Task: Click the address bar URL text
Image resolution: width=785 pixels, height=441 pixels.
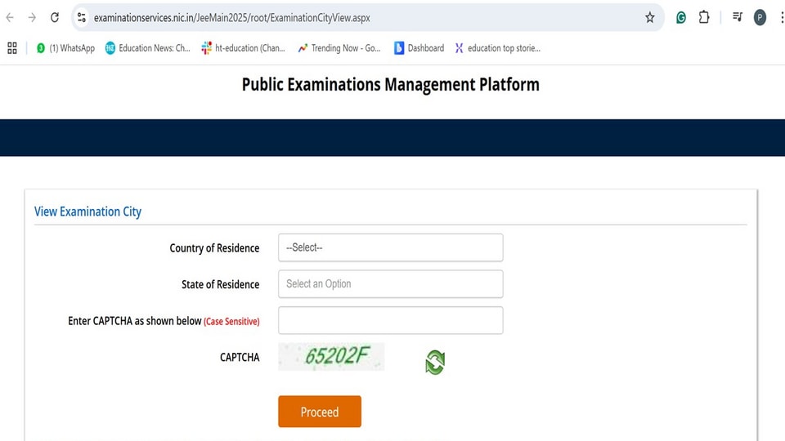Action: click(231, 18)
